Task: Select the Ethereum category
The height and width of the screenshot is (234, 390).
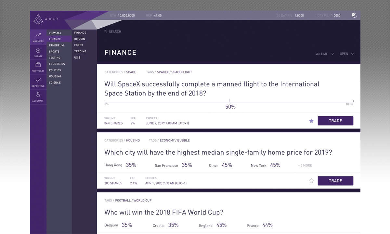Action: click(56, 45)
